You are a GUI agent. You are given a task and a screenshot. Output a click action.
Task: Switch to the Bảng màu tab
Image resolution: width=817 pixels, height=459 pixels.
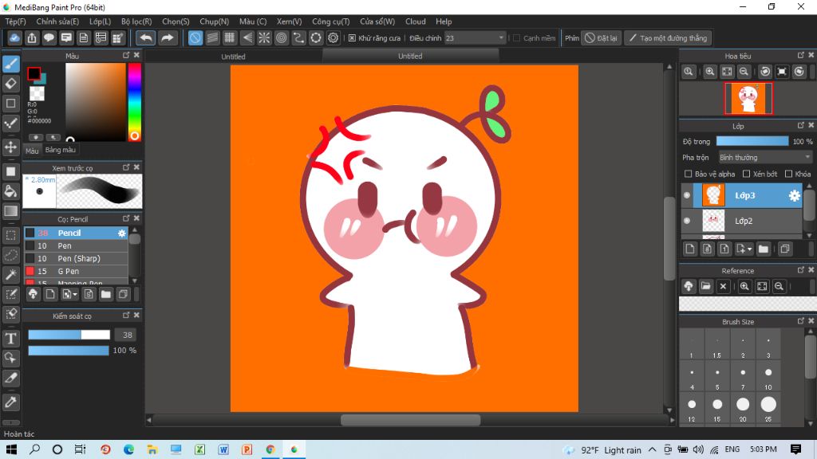pyautogui.click(x=61, y=150)
